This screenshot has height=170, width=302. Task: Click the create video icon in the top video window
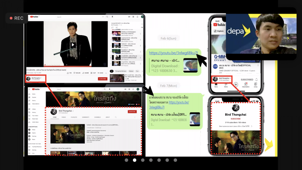[129, 17]
